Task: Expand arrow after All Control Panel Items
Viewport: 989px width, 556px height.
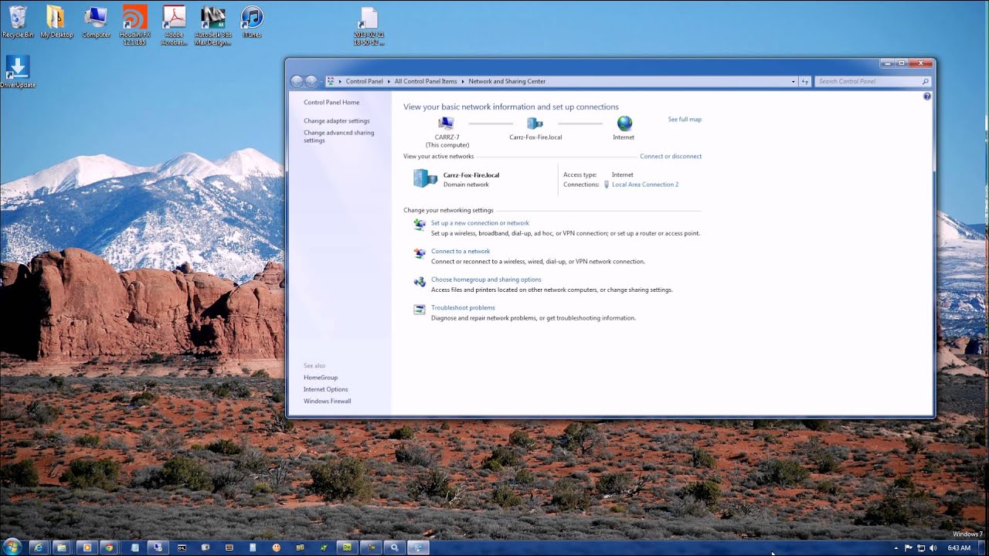Action: (463, 81)
